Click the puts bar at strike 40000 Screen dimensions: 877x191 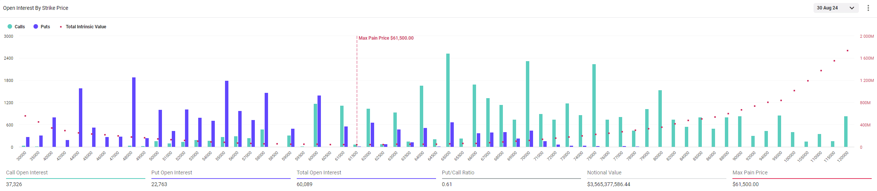point(54,132)
